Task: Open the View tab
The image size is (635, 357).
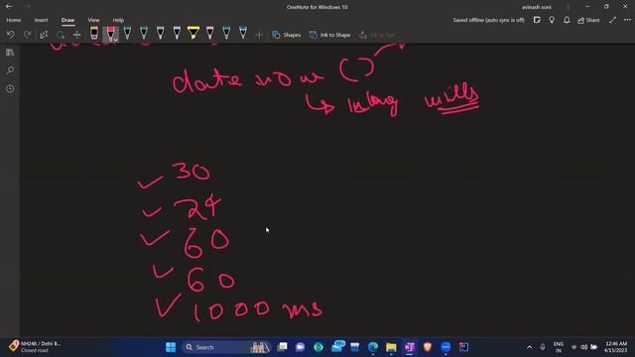Action: 93,20
